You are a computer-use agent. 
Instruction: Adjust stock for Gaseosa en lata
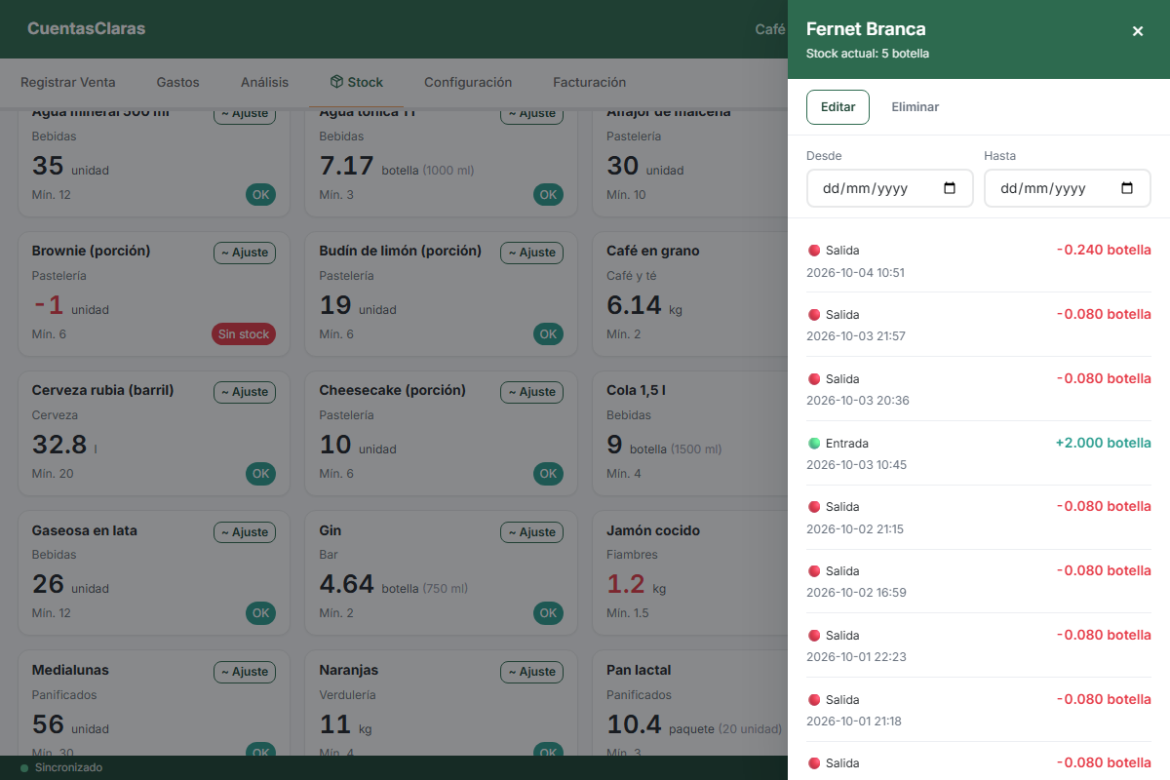[245, 532]
